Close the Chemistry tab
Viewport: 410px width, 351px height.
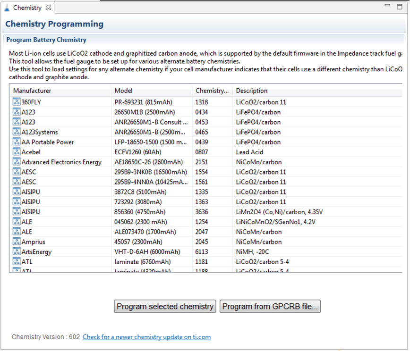(x=48, y=8)
